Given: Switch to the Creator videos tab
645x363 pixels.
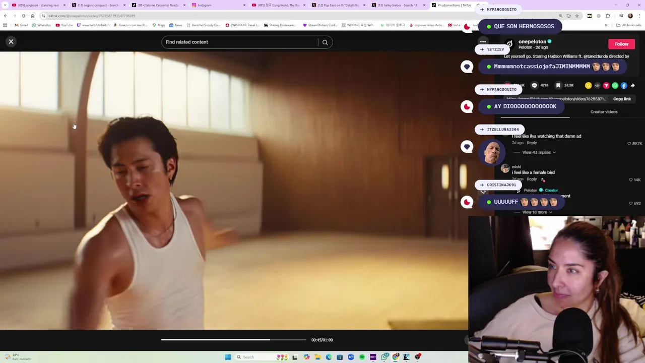Looking at the screenshot, I should [x=604, y=112].
